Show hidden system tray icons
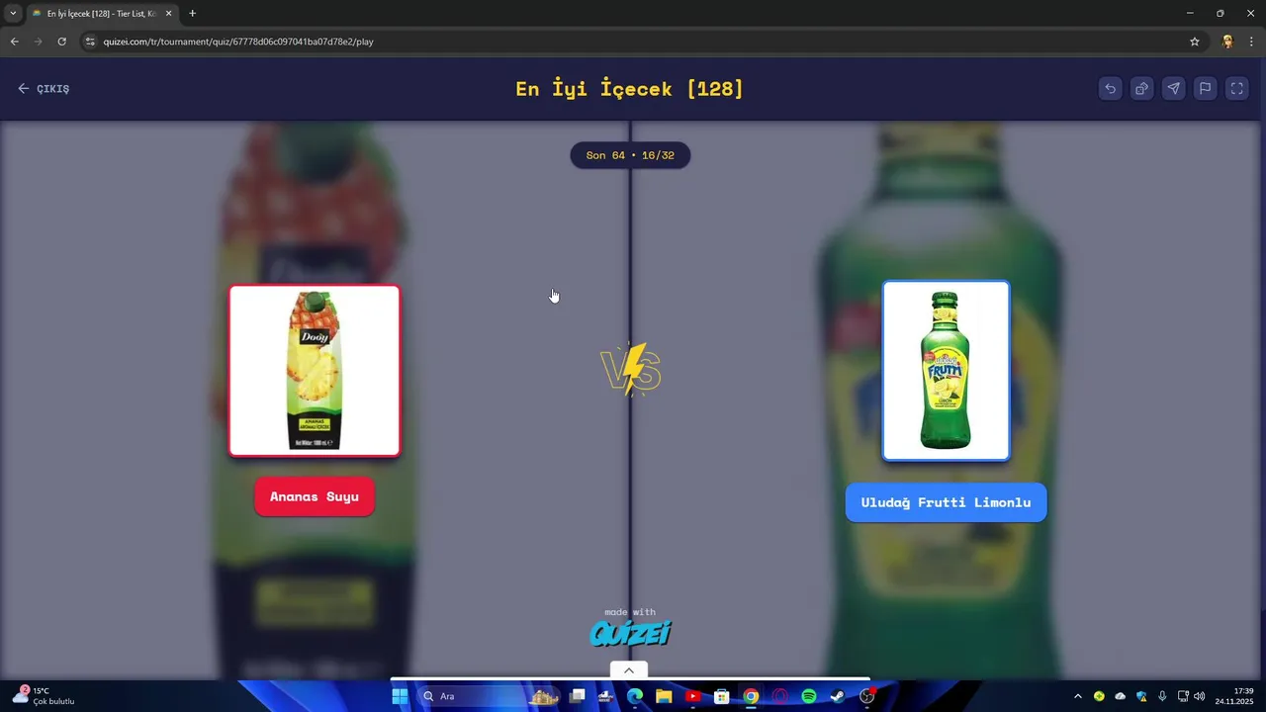 (1078, 696)
